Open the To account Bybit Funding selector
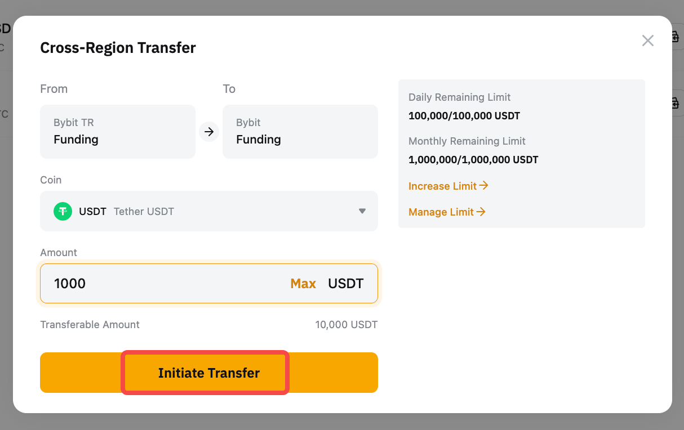 point(300,132)
